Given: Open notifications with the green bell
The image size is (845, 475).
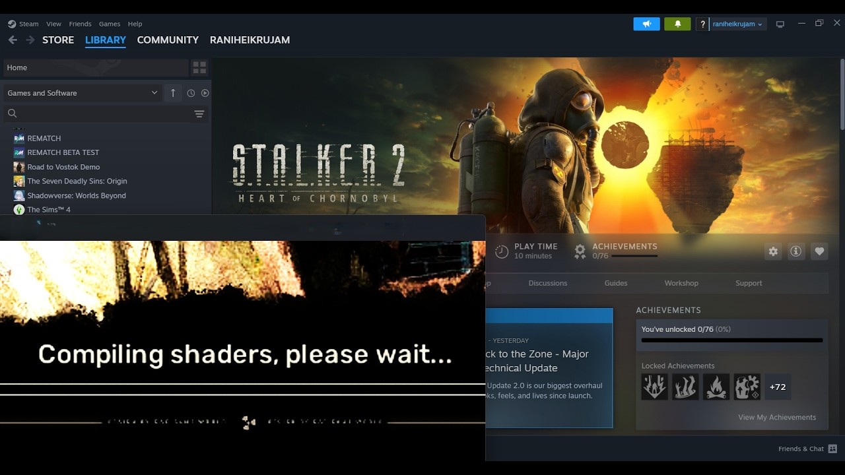Looking at the screenshot, I should (677, 24).
